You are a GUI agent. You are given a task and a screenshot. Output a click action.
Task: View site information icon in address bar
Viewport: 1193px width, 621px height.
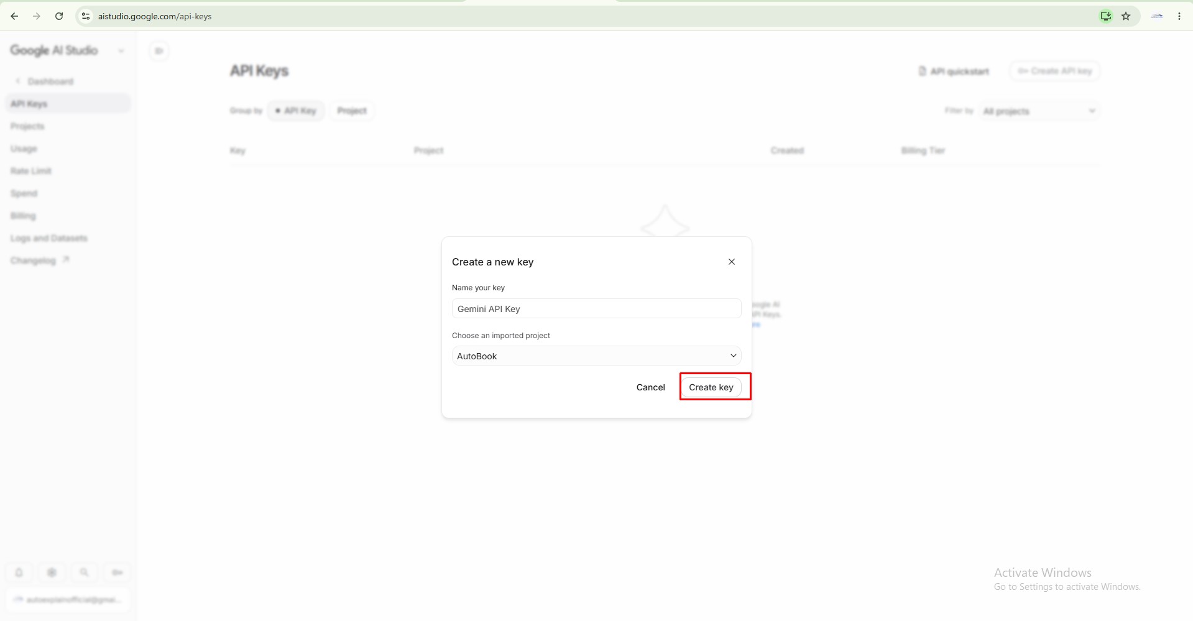point(86,16)
